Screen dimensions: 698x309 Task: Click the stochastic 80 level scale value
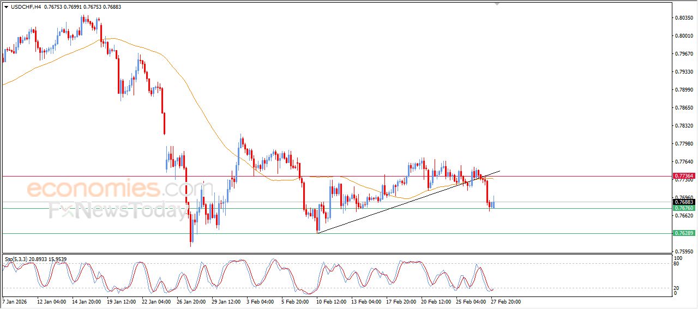pyautogui.click(x=677, y=264)
